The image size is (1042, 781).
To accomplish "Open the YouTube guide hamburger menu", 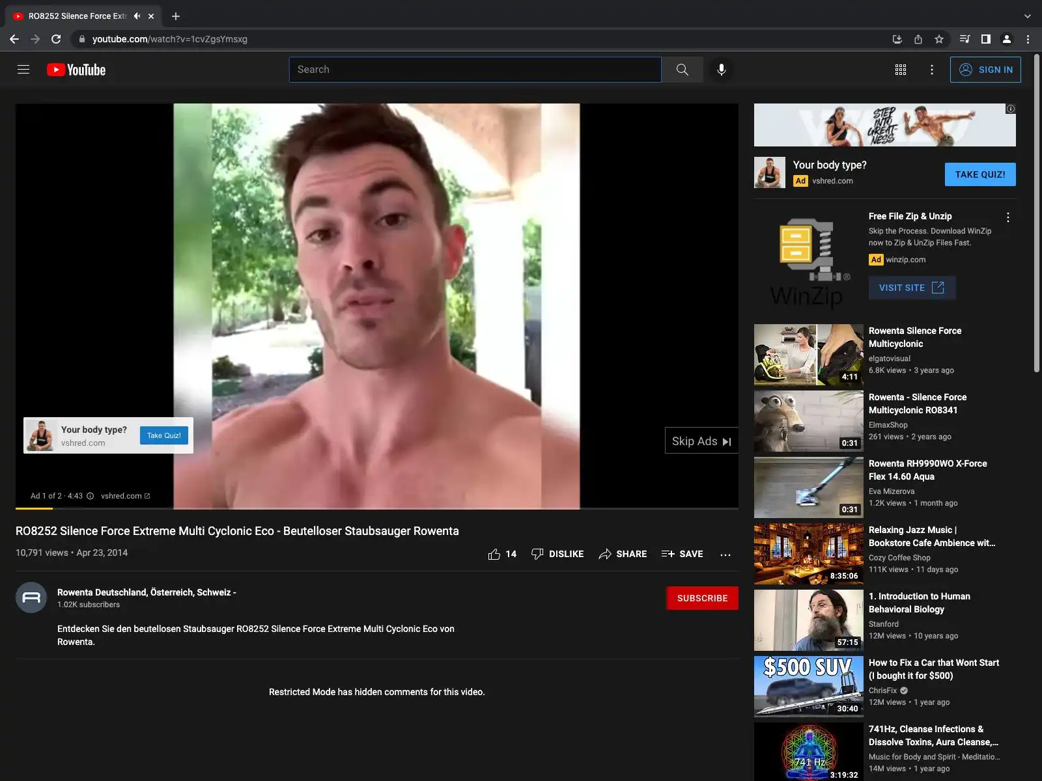I will pos(23,70).
